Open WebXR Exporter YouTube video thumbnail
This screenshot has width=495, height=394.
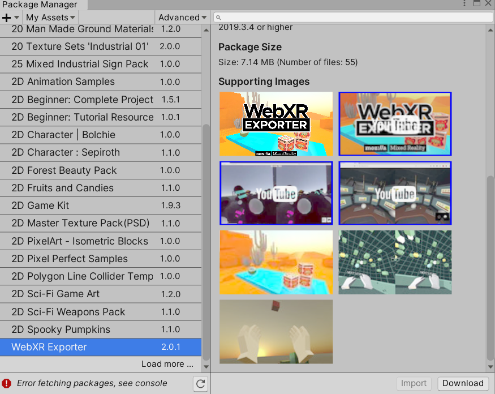click(395, 124)
